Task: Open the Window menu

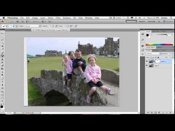Action: pos(89,18)
